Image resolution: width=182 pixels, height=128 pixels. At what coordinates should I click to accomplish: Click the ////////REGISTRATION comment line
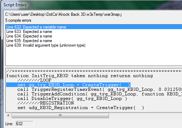[x=45, y=103]
